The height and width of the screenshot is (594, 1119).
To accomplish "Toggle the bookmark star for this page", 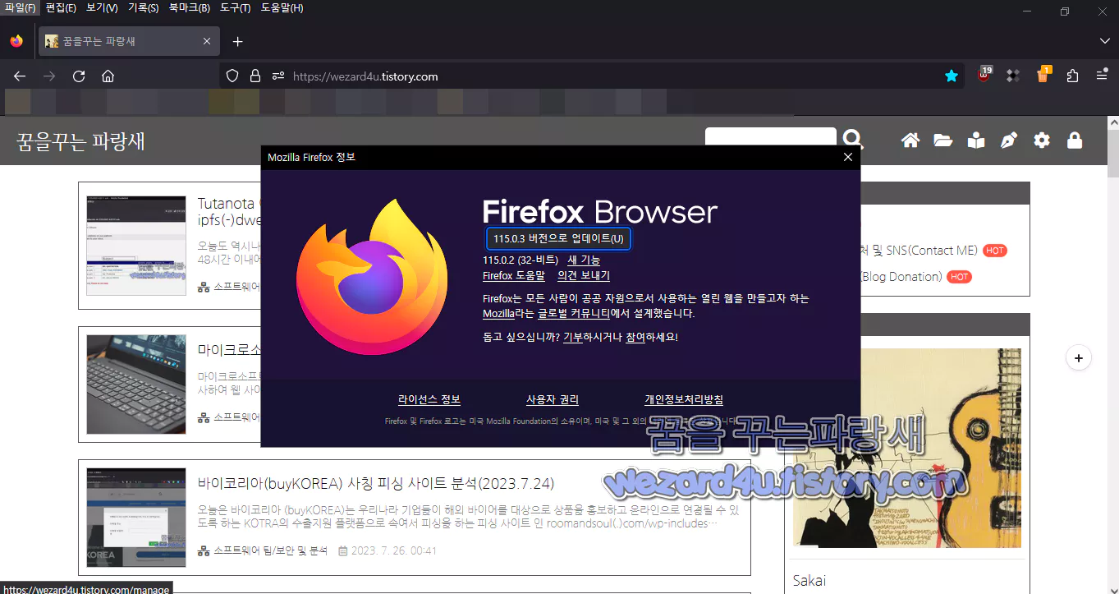I will pos(952,75).
